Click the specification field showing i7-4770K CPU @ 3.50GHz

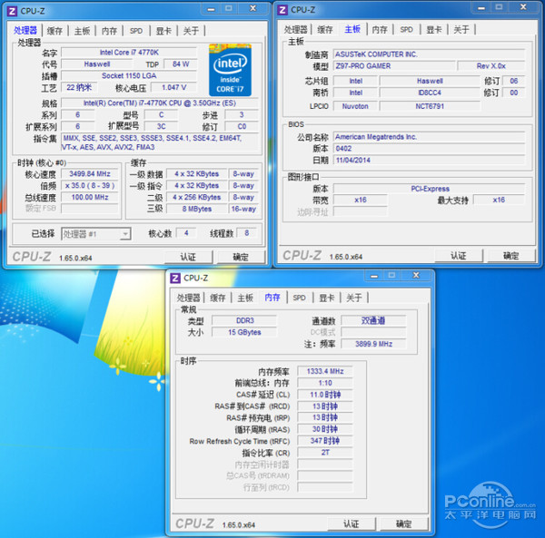(160, 103)
